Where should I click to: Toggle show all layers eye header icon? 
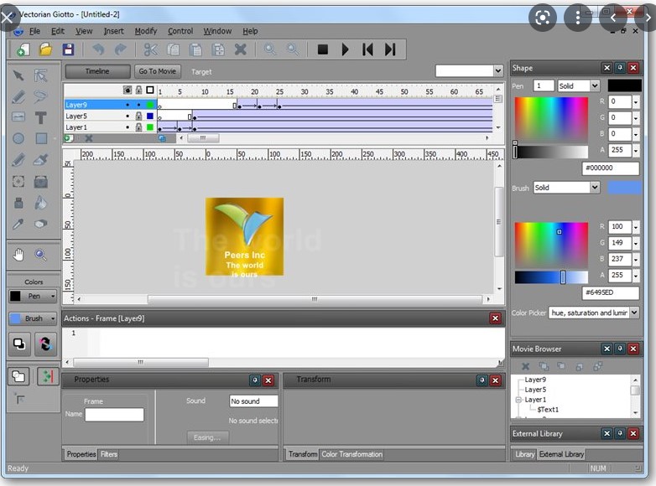tap(128, 90)
